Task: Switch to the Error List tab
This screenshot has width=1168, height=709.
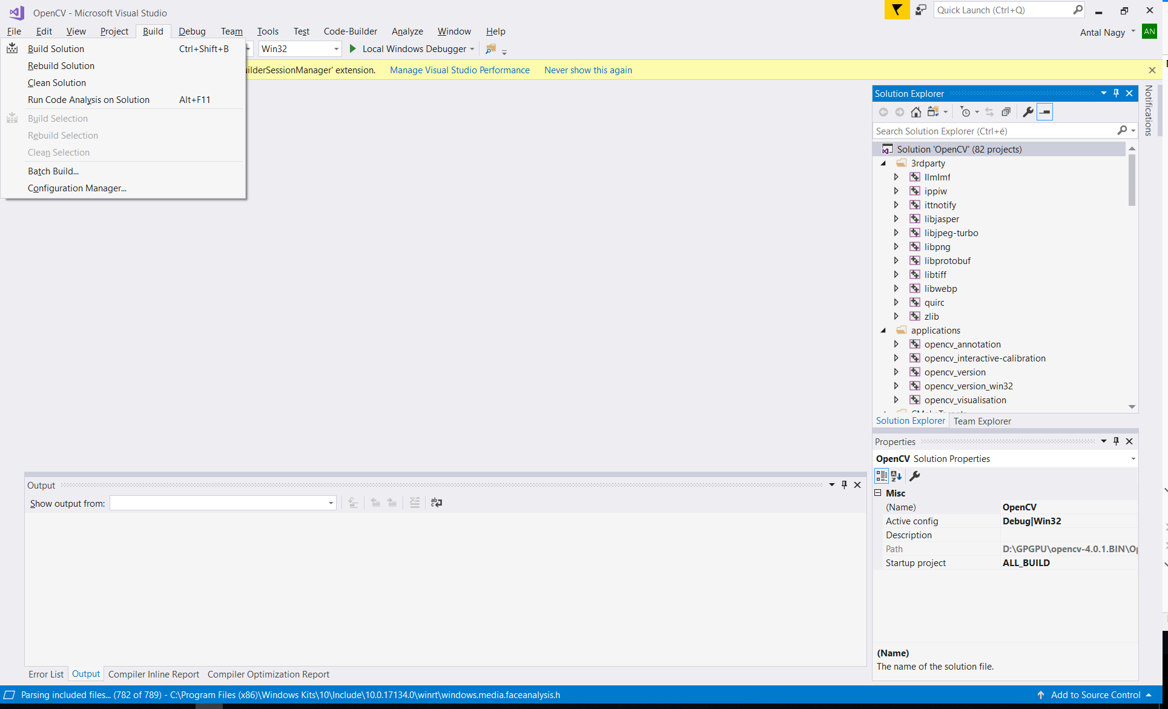Action: (46, 674)
